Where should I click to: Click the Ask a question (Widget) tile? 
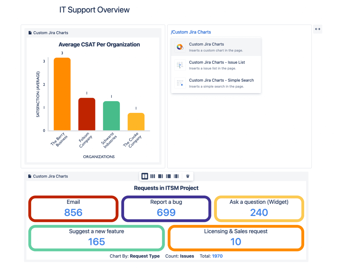click(259, 209)
